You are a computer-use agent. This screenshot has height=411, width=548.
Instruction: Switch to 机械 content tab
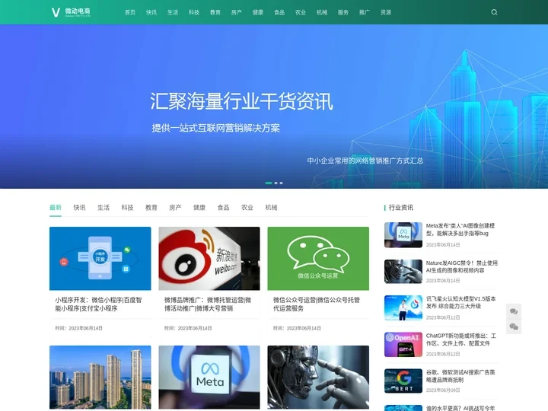coord(271,208)
